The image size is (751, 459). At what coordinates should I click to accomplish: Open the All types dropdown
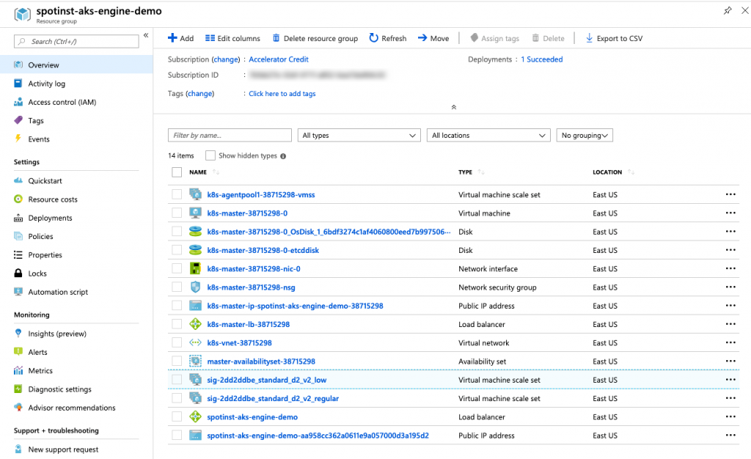coord(359,135)
